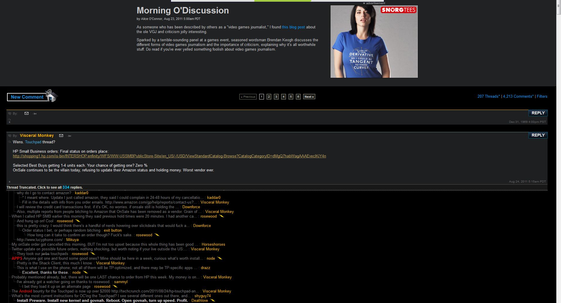Open reply 'Fill in the details with info from you order emails'
The height and width of the screenshot is (303, 561).
pos(110,202)
